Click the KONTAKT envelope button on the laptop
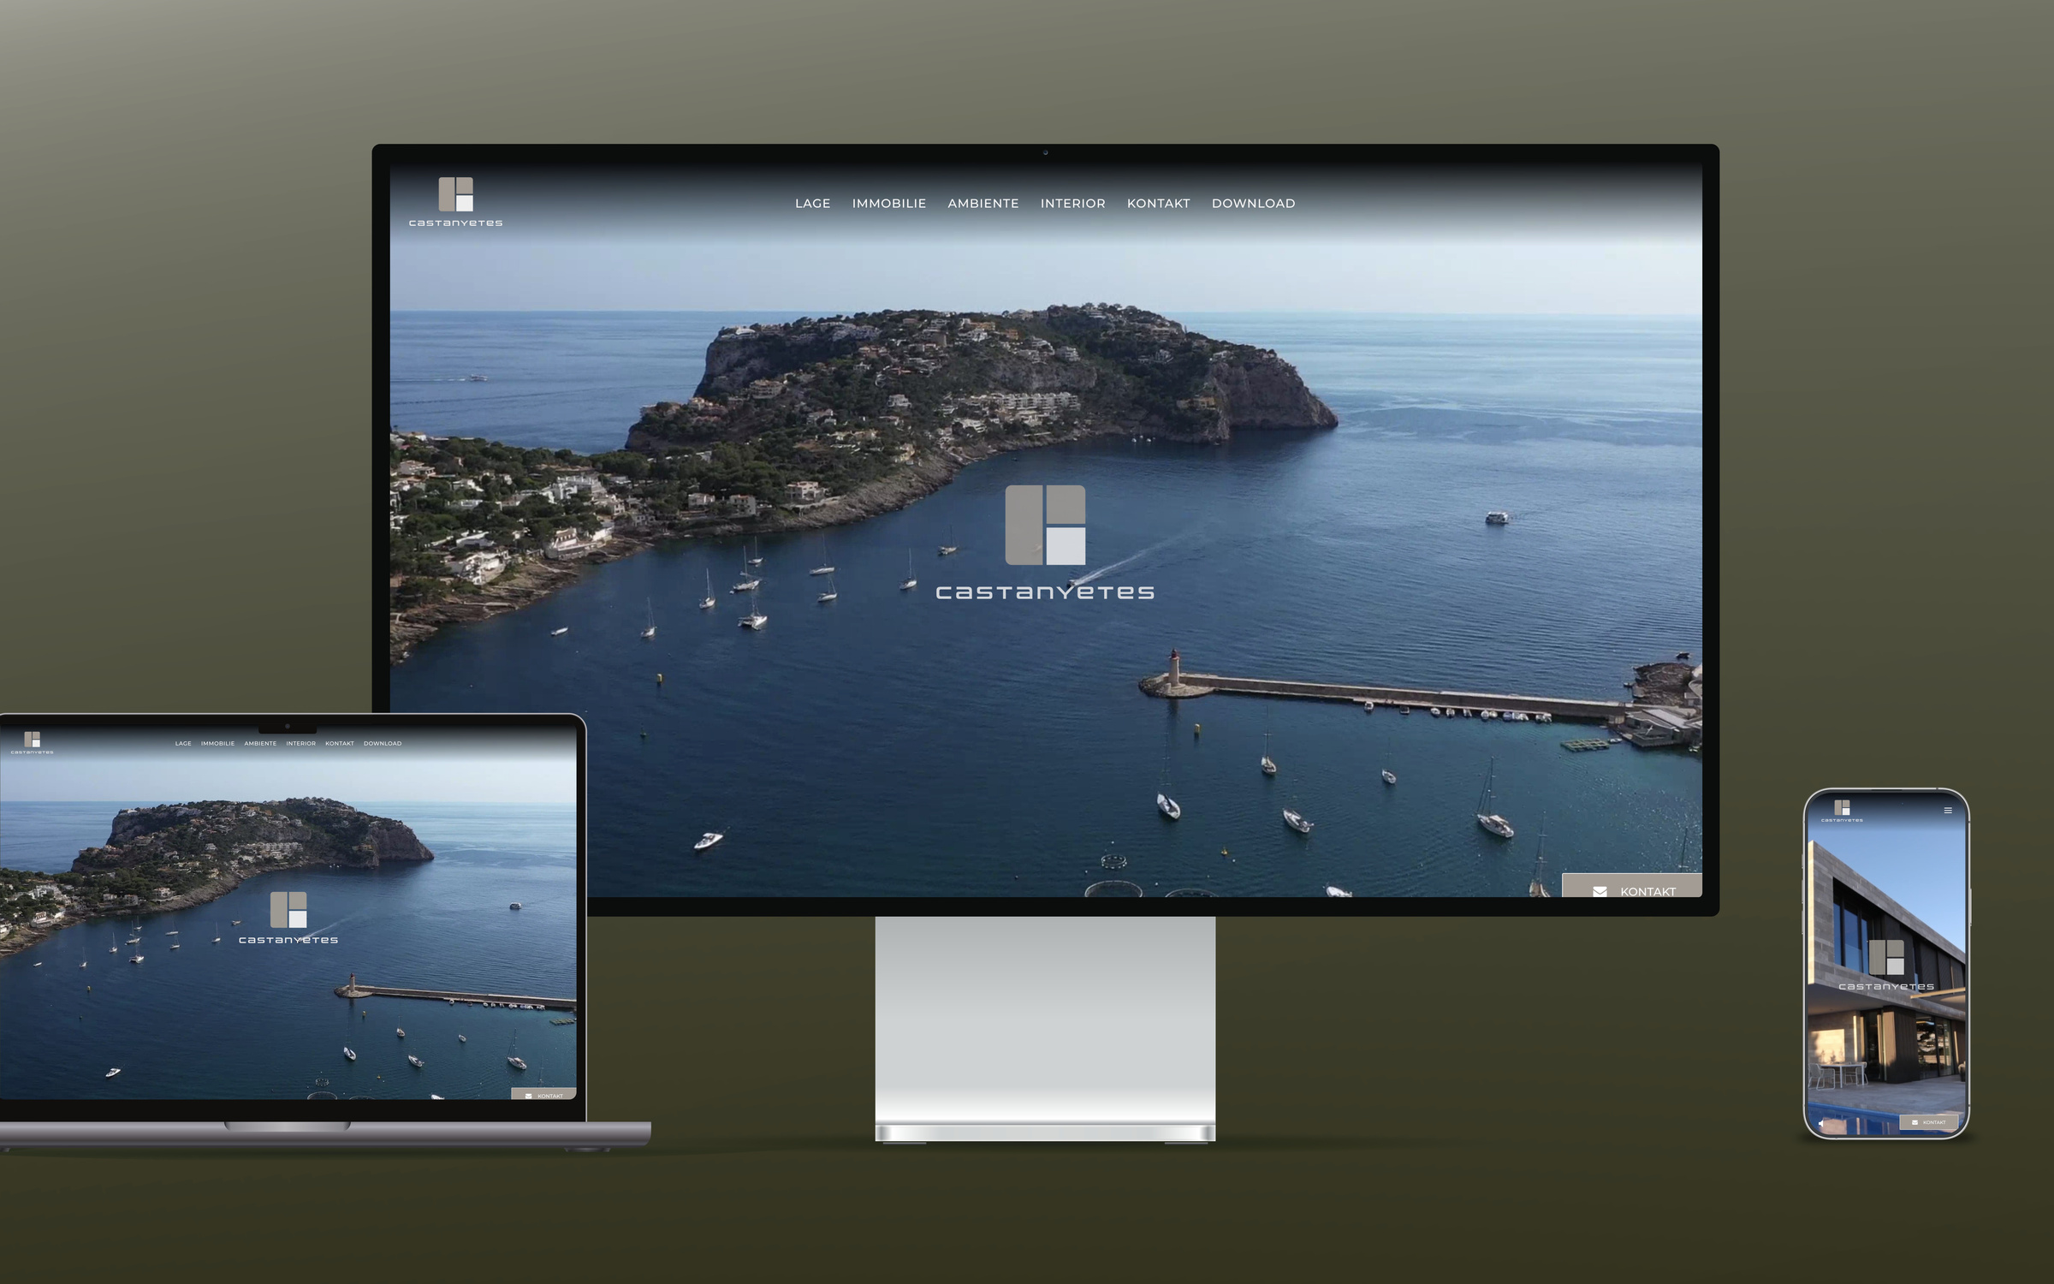The width and height of the screenshot is (2054, 1284). pos(543,1096)
